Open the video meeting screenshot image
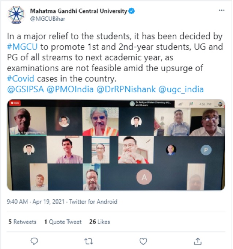The height and width of the screenshot is (249, 233). point(116,145)
